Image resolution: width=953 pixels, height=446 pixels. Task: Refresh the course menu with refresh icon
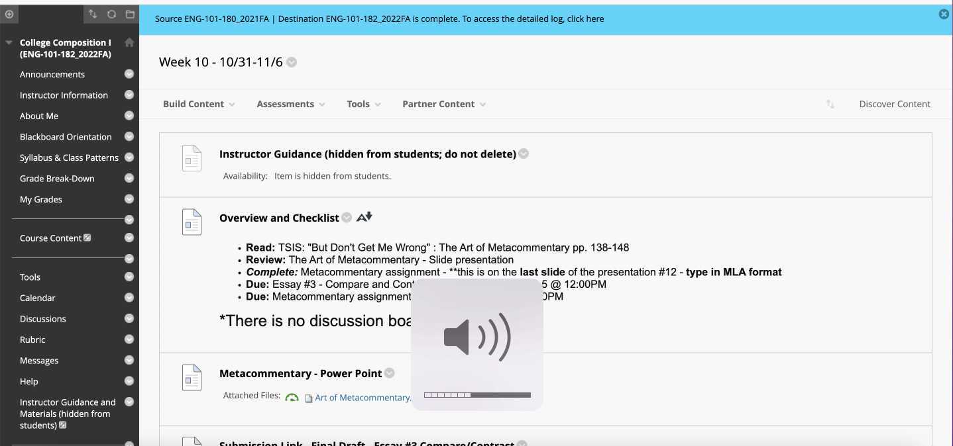111,14
